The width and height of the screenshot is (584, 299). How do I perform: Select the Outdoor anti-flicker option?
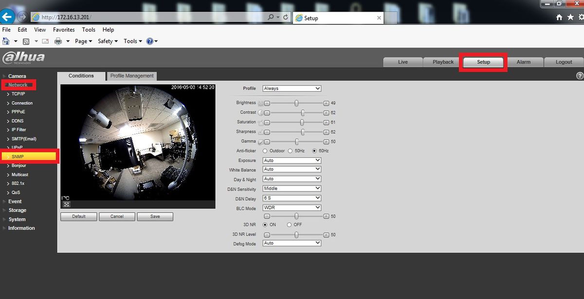pyautogui.click(x=265, y=151)
